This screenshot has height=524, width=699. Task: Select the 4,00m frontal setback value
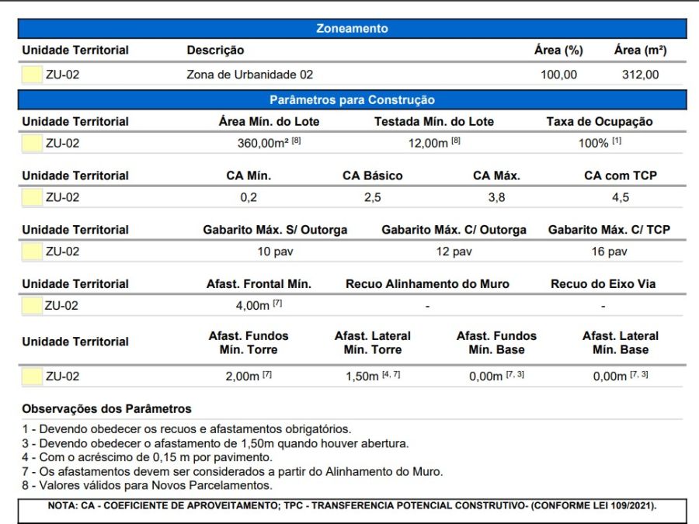pos(252,306)
